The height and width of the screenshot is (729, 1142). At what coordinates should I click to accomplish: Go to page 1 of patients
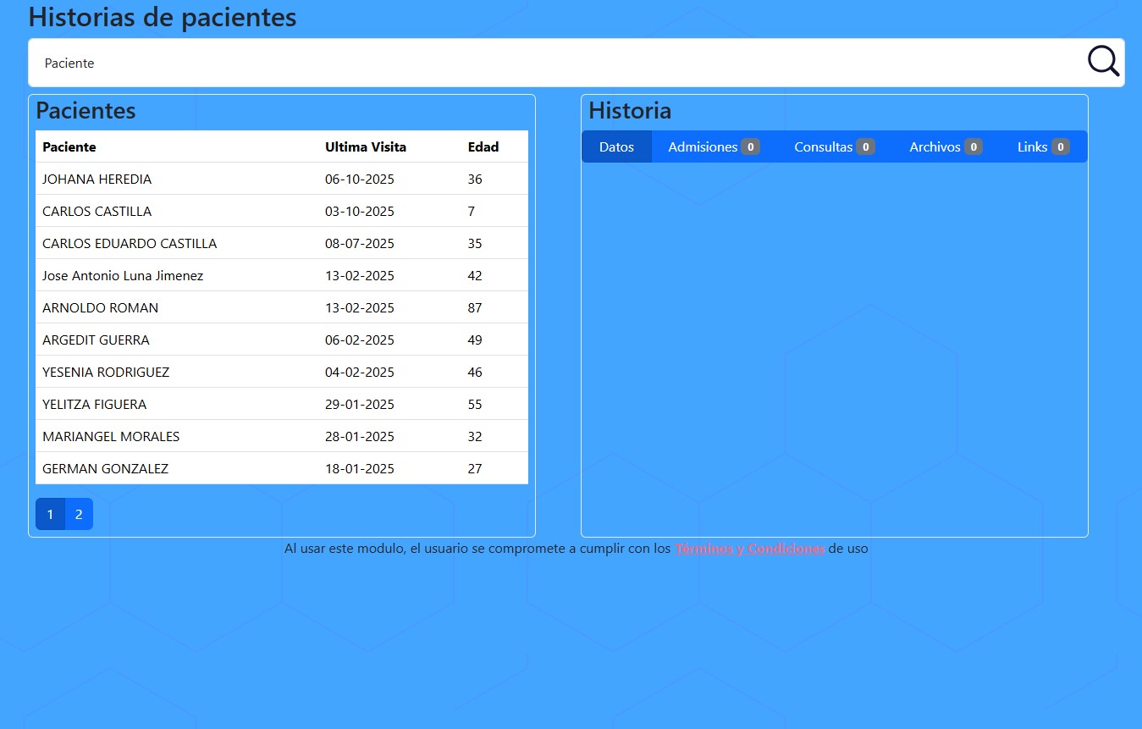coord(50,514)
